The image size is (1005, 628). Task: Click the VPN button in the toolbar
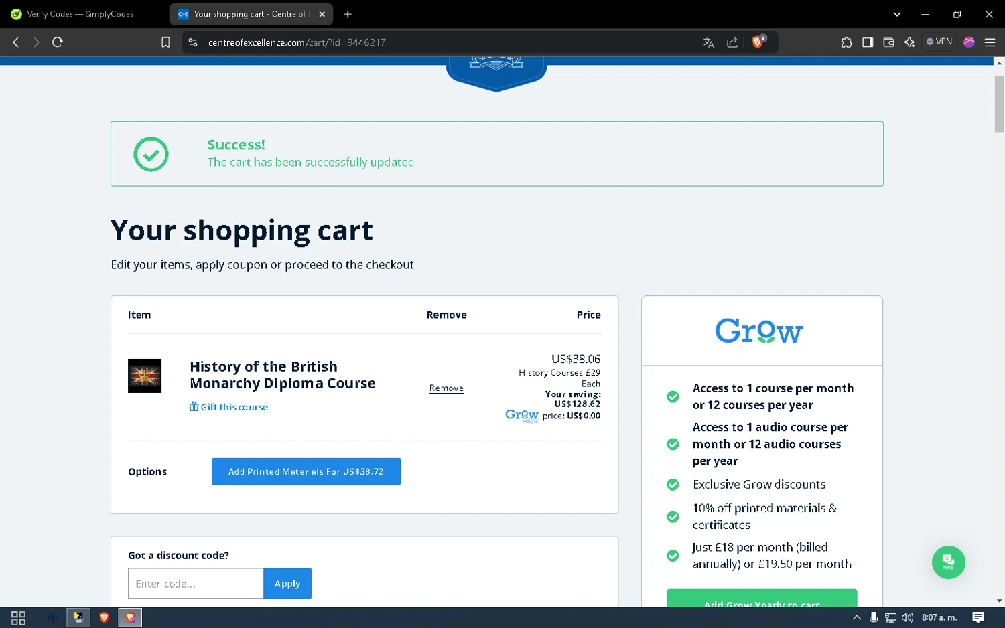pyautogui.click(x=939, y=42)
